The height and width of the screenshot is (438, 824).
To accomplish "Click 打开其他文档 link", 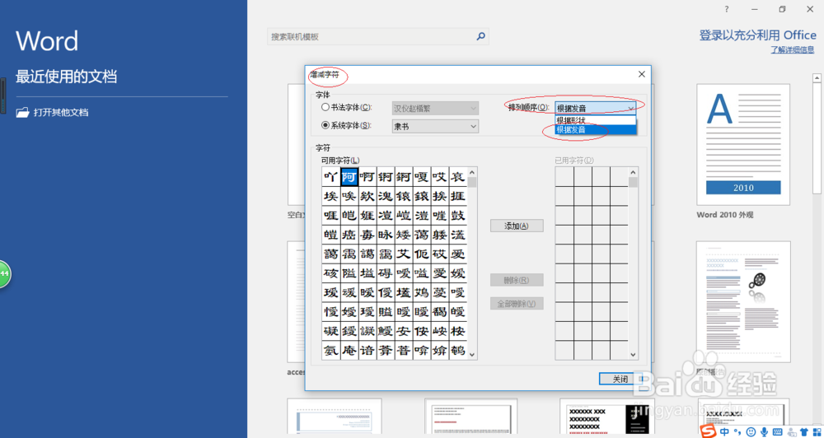I will (61, 113).
